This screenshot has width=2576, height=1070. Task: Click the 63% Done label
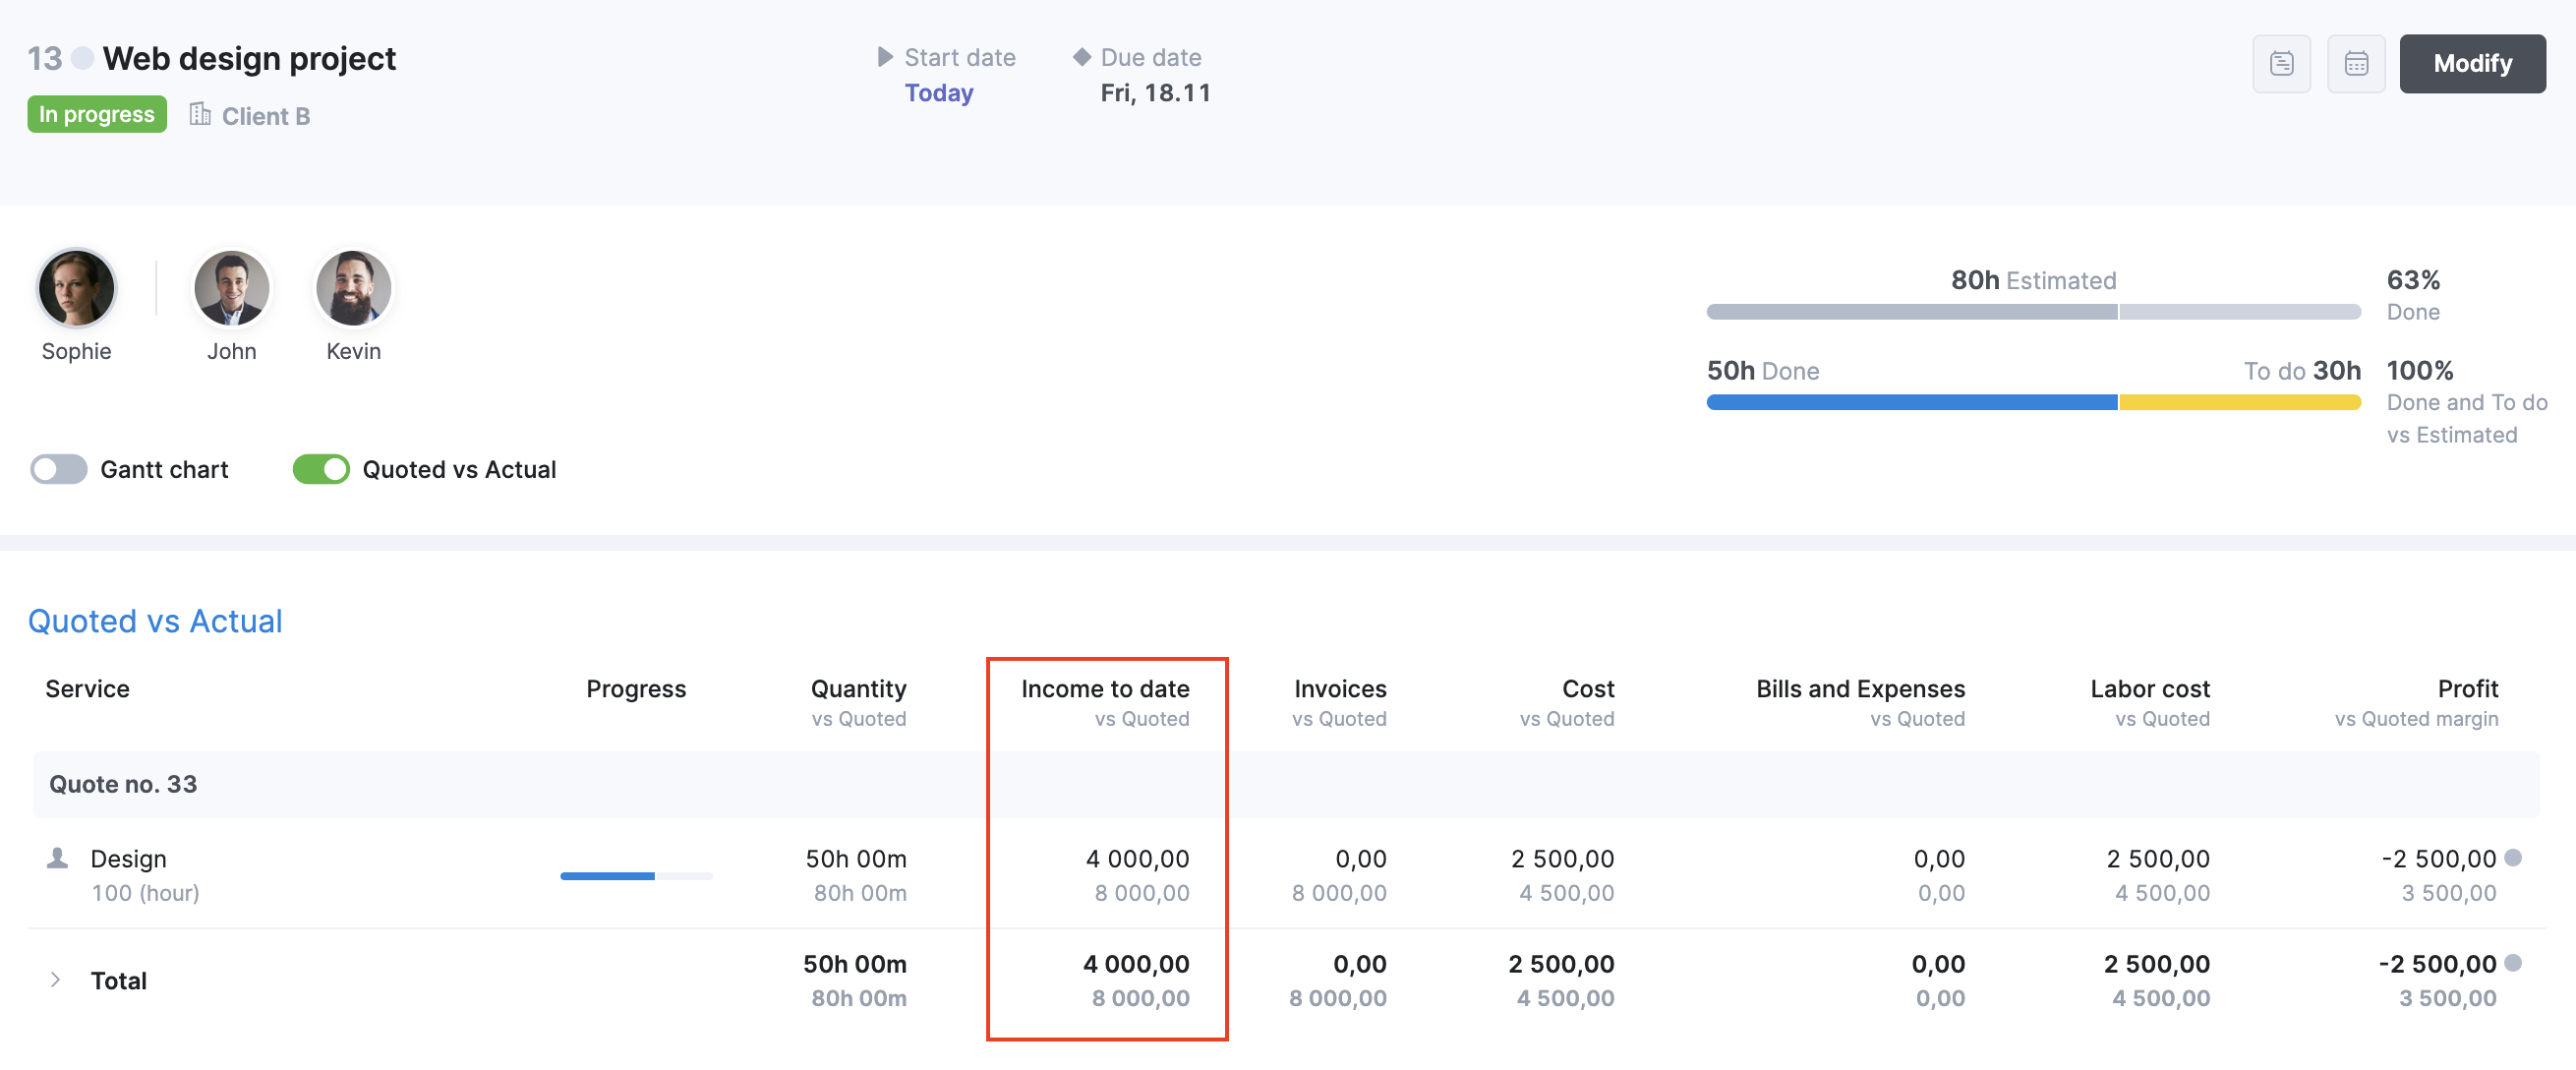tap(2413, 295)
